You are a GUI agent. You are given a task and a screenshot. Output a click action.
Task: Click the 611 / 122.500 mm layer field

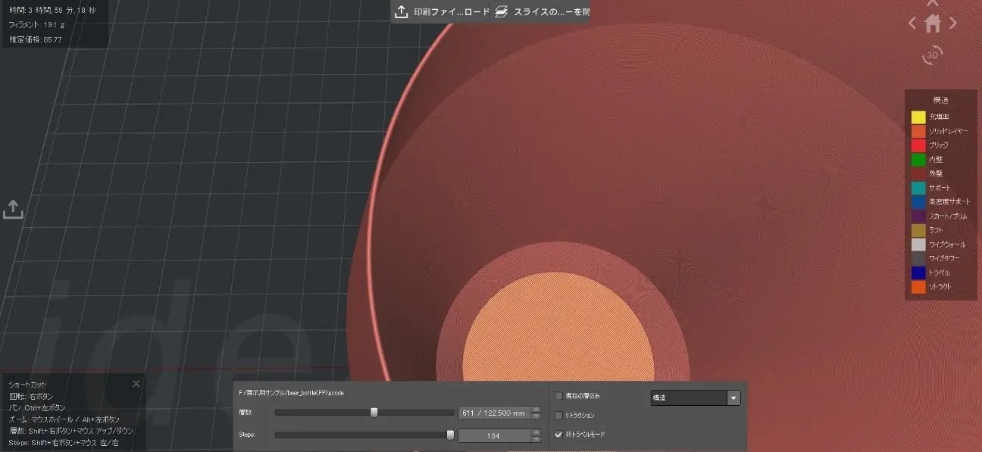(x=493, y=413)
